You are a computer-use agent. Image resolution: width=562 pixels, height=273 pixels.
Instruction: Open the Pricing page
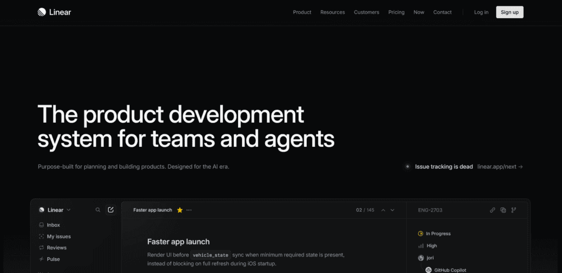tap(396, 12)
